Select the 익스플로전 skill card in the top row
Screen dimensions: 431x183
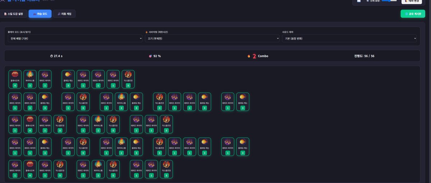128,79
